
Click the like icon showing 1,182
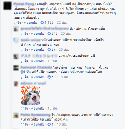coord(42,22)
